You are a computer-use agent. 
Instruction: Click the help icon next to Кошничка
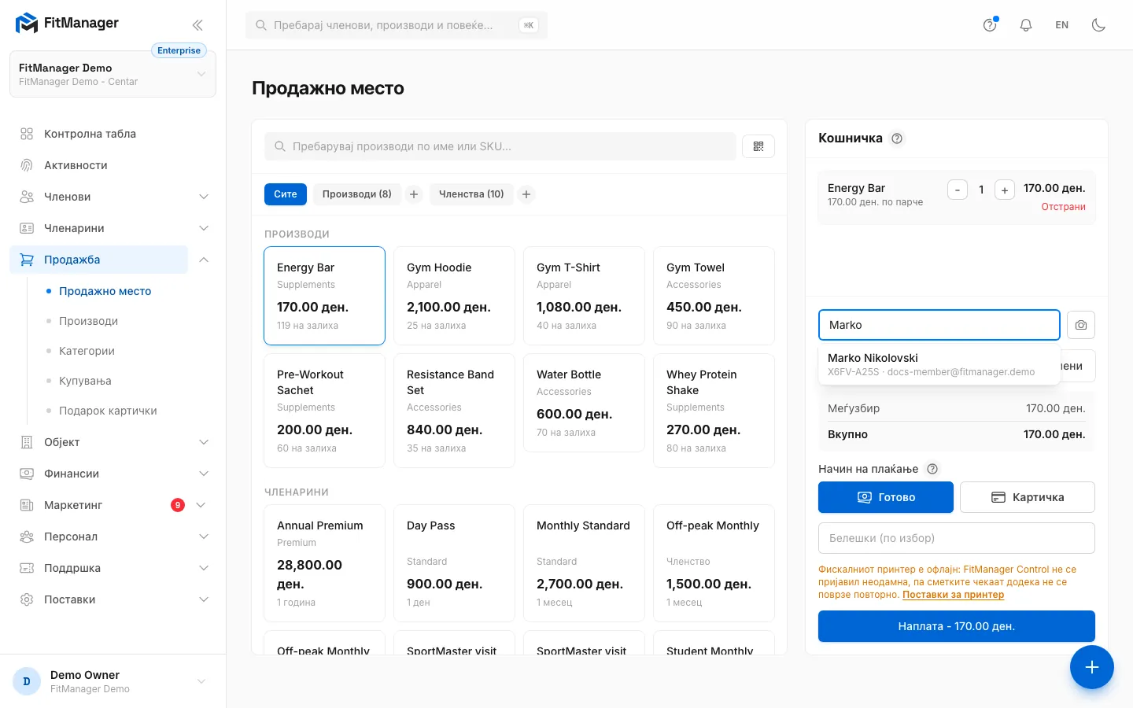point(897,138)
